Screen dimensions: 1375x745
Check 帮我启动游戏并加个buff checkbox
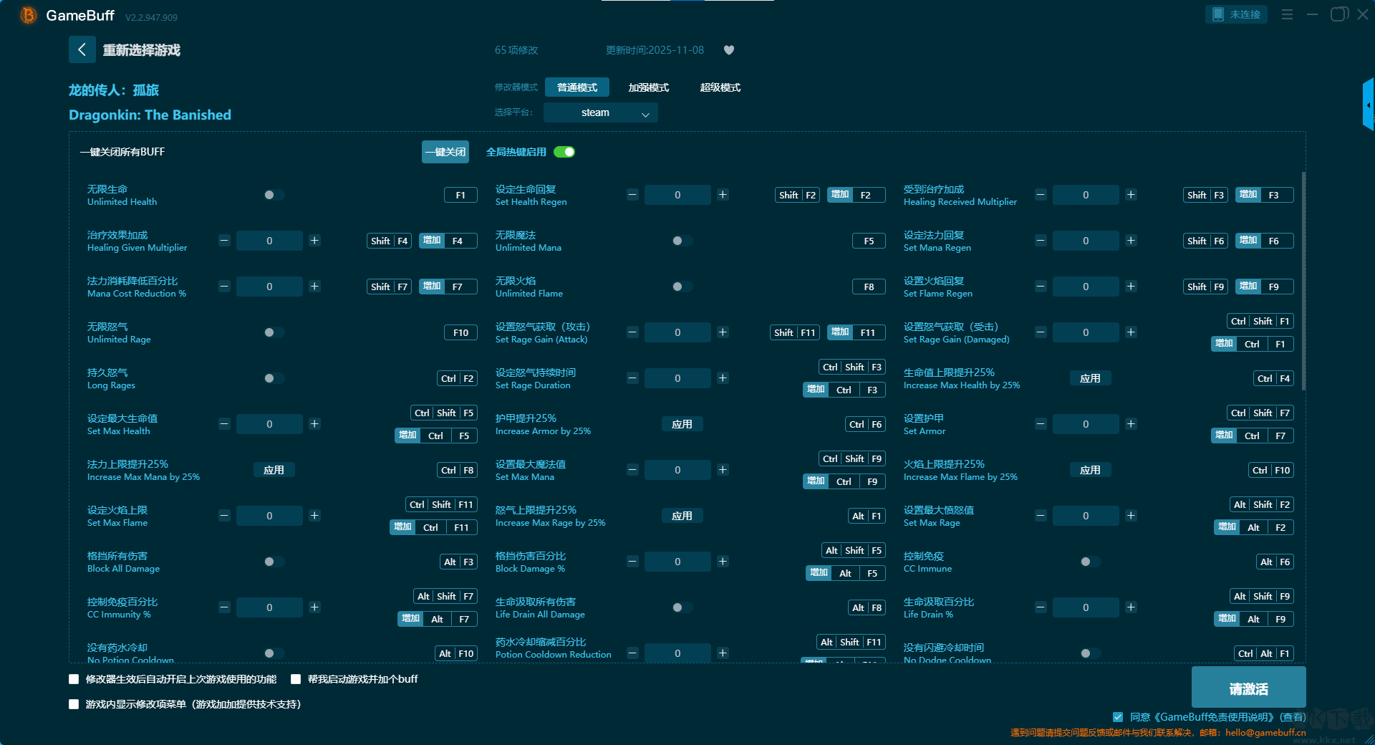pos(296,679)
